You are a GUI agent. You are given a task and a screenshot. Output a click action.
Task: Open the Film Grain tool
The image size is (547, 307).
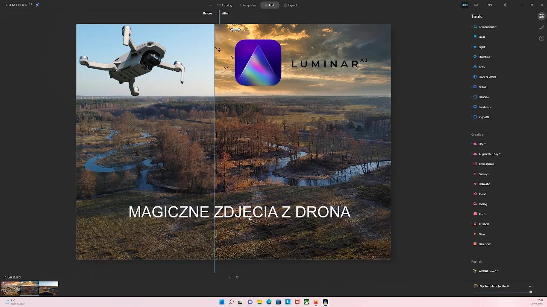tap(485, 244)
